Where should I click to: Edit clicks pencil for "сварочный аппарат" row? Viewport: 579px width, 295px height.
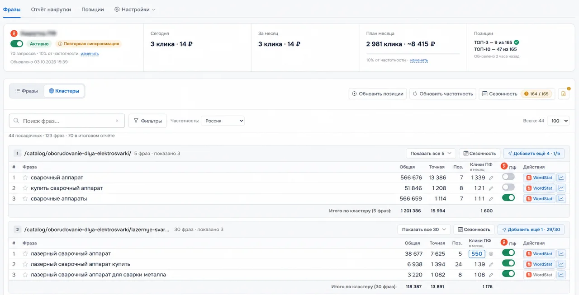click(x=491, y=178)
